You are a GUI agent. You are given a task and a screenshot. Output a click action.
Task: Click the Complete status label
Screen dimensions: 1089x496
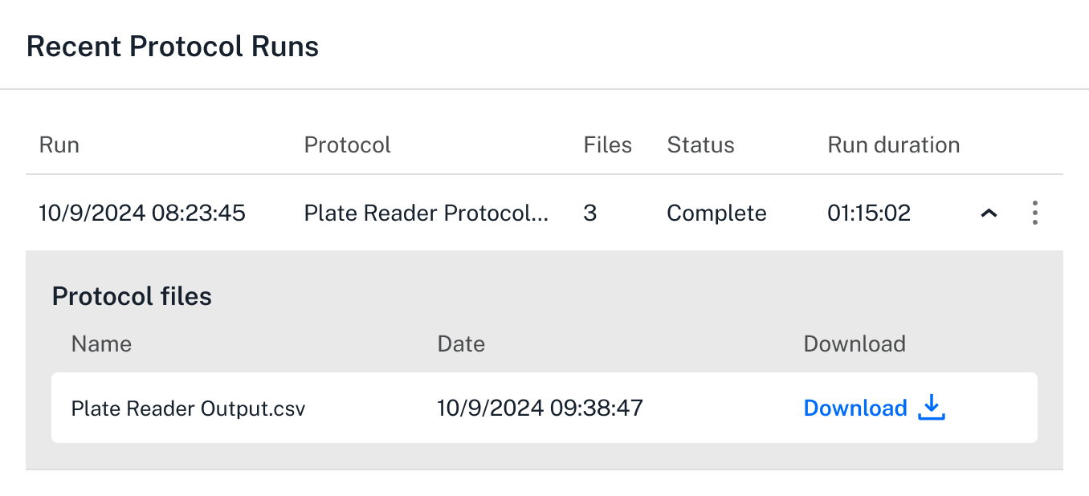(716, 213)
